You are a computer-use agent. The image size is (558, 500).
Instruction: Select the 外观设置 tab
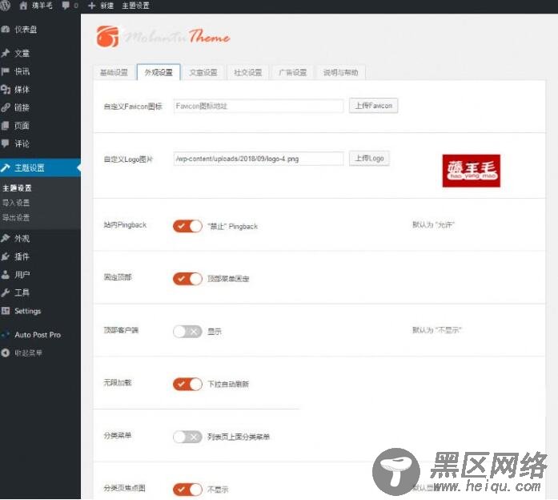click(x=159, y=72)
